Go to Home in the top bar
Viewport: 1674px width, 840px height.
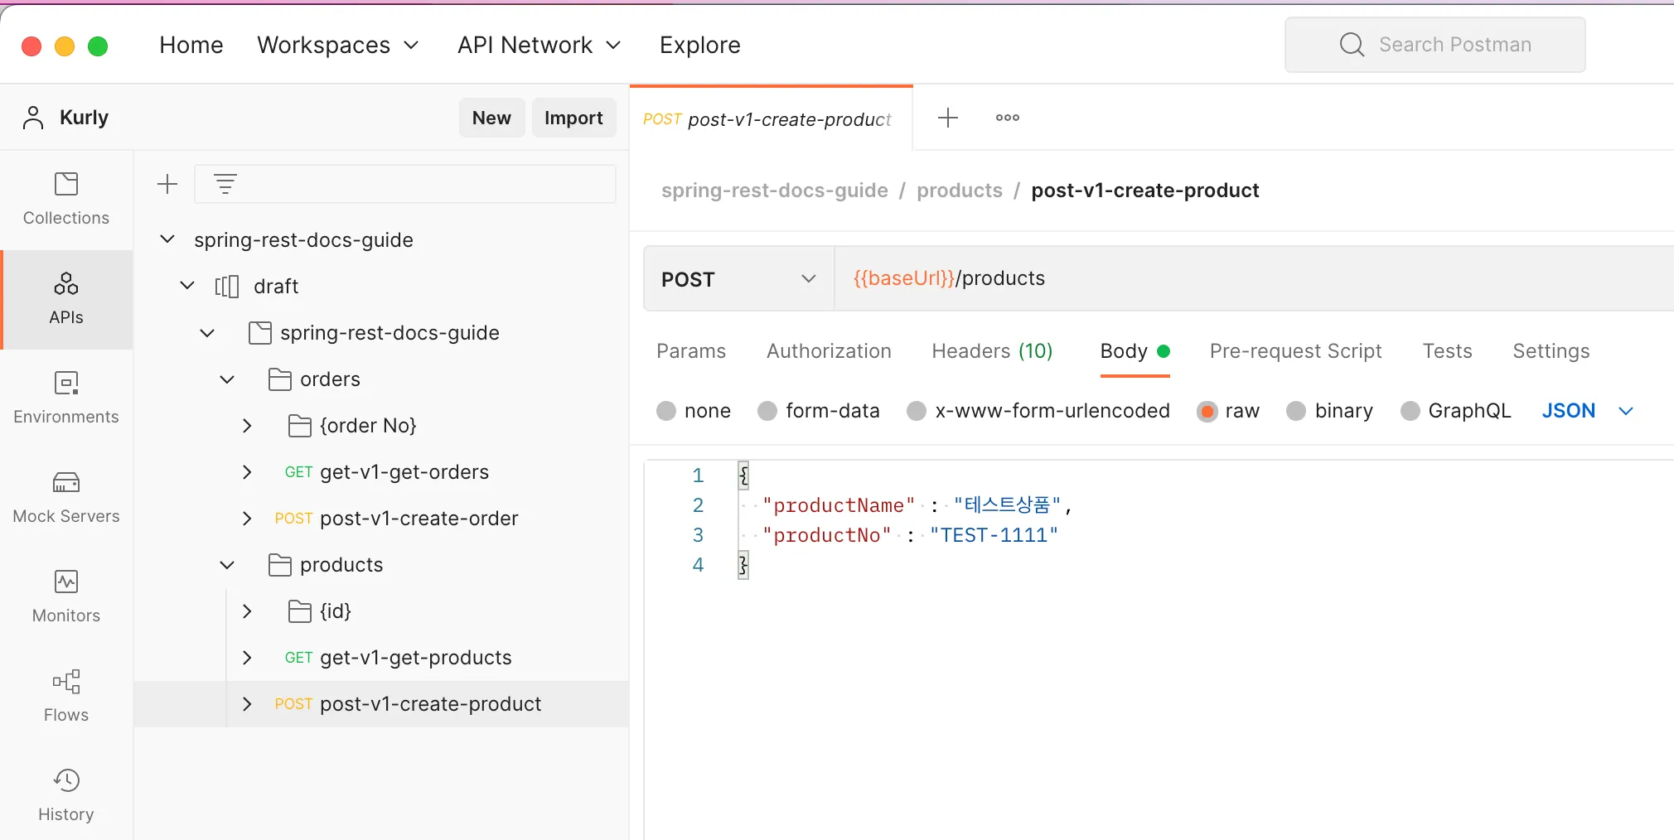click(x=191, y=45)
